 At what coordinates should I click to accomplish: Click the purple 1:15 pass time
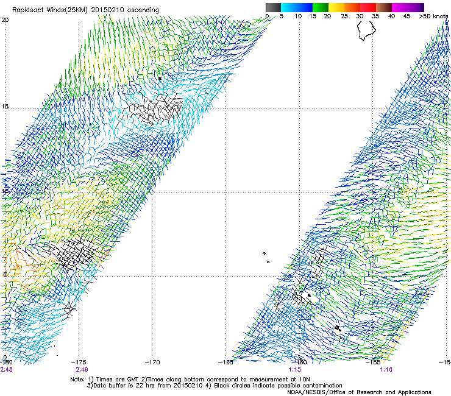(x=295, y=370)
